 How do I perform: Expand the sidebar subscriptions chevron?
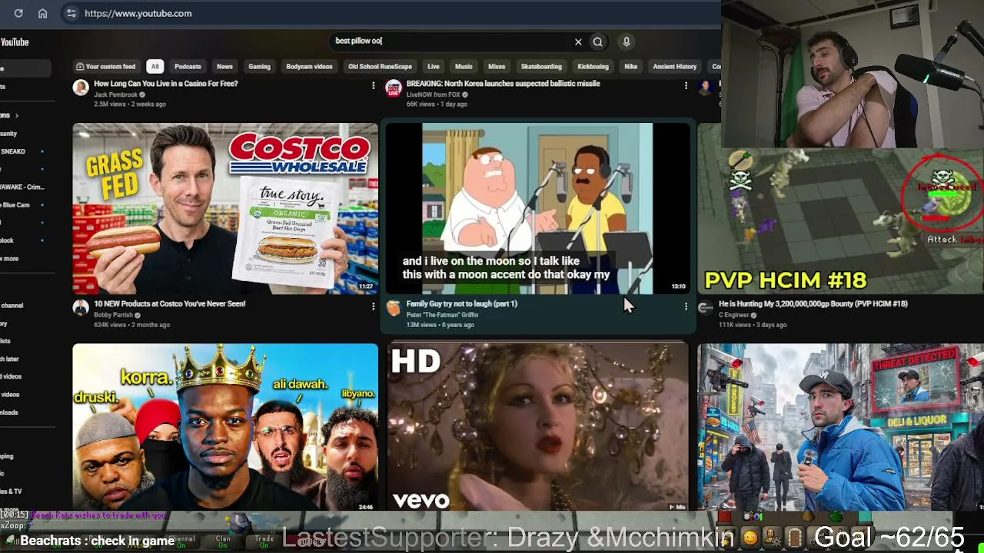coord(16,115)
